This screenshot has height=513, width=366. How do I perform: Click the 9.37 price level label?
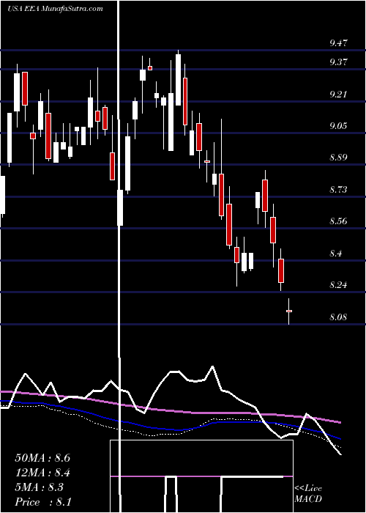[339, 62]
